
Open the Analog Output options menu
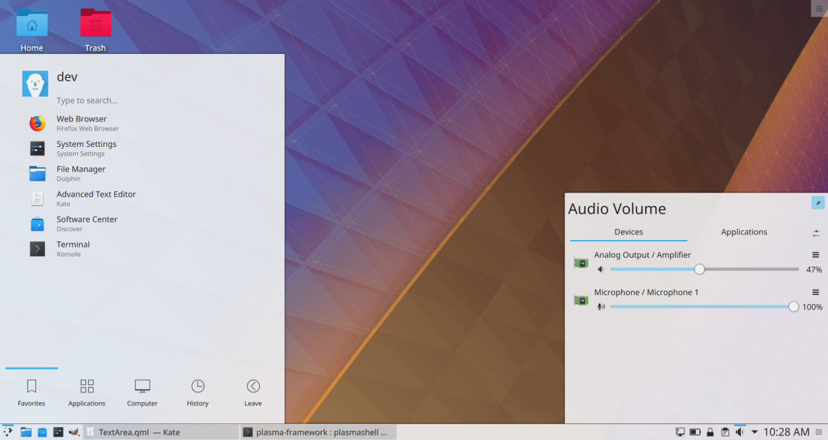(815, 254)
